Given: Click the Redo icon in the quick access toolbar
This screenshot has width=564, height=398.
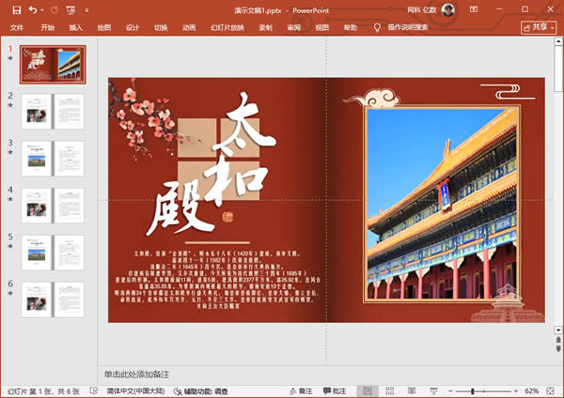Looking at the screenshot, I should point(54,9).
